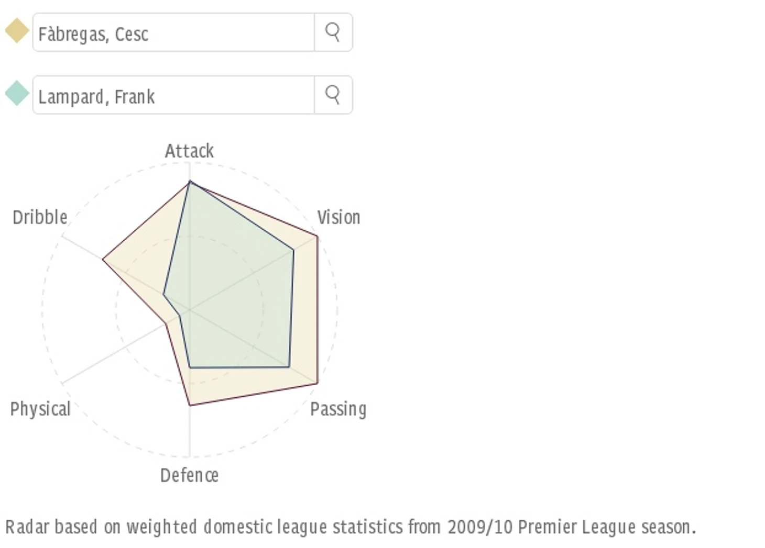Click the search icon beside Lampard, Frank

(333, 95)
